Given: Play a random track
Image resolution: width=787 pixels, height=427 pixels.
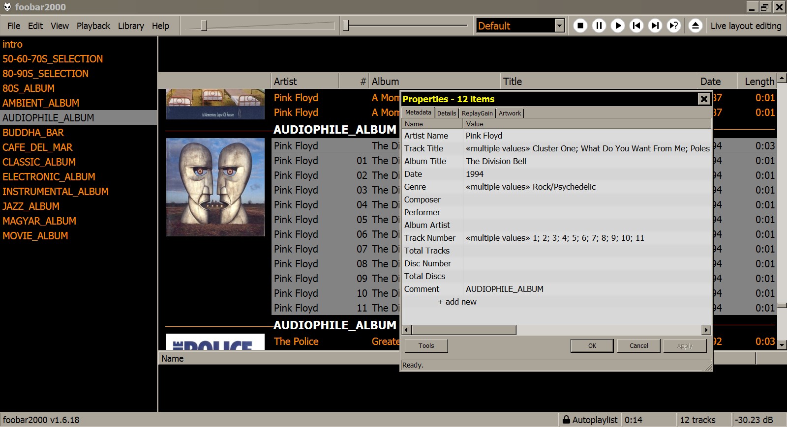Looking at the screenshot, I should pos(674,26).
